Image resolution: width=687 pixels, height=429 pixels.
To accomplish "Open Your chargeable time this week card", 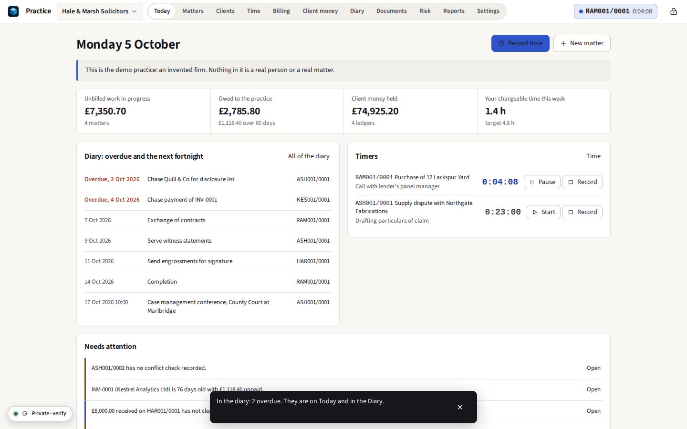I will click(544, 111).
